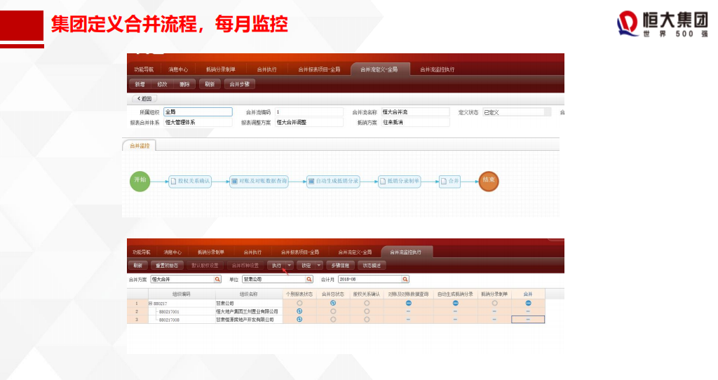
Task: Click 恒大地产集团兰州置业 row's 个别报表状态 icon
Action: [299, 311]
